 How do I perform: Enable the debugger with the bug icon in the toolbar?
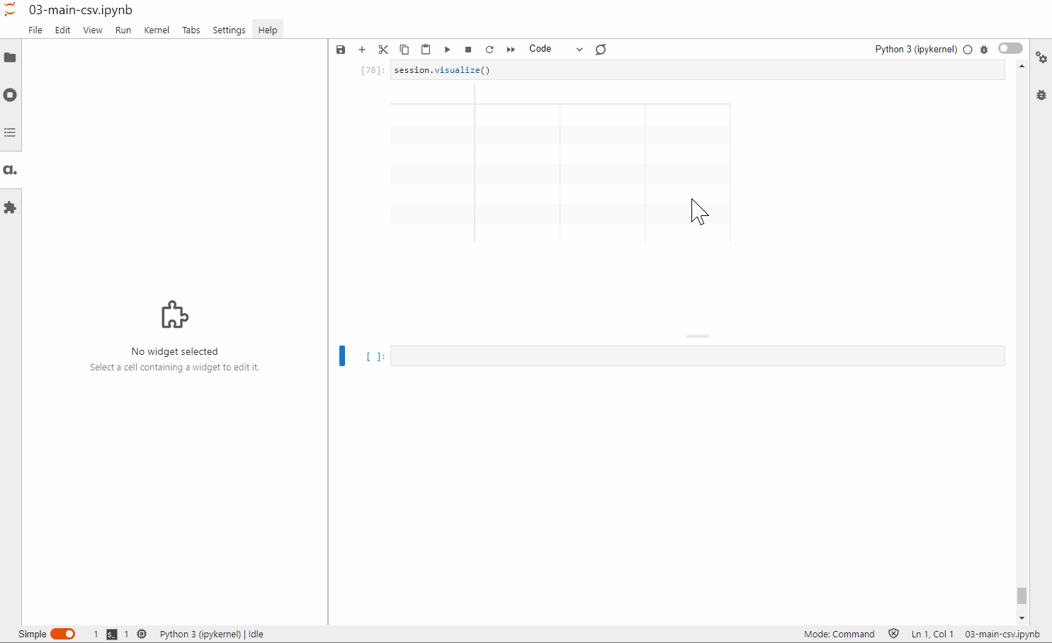[984, 50]
